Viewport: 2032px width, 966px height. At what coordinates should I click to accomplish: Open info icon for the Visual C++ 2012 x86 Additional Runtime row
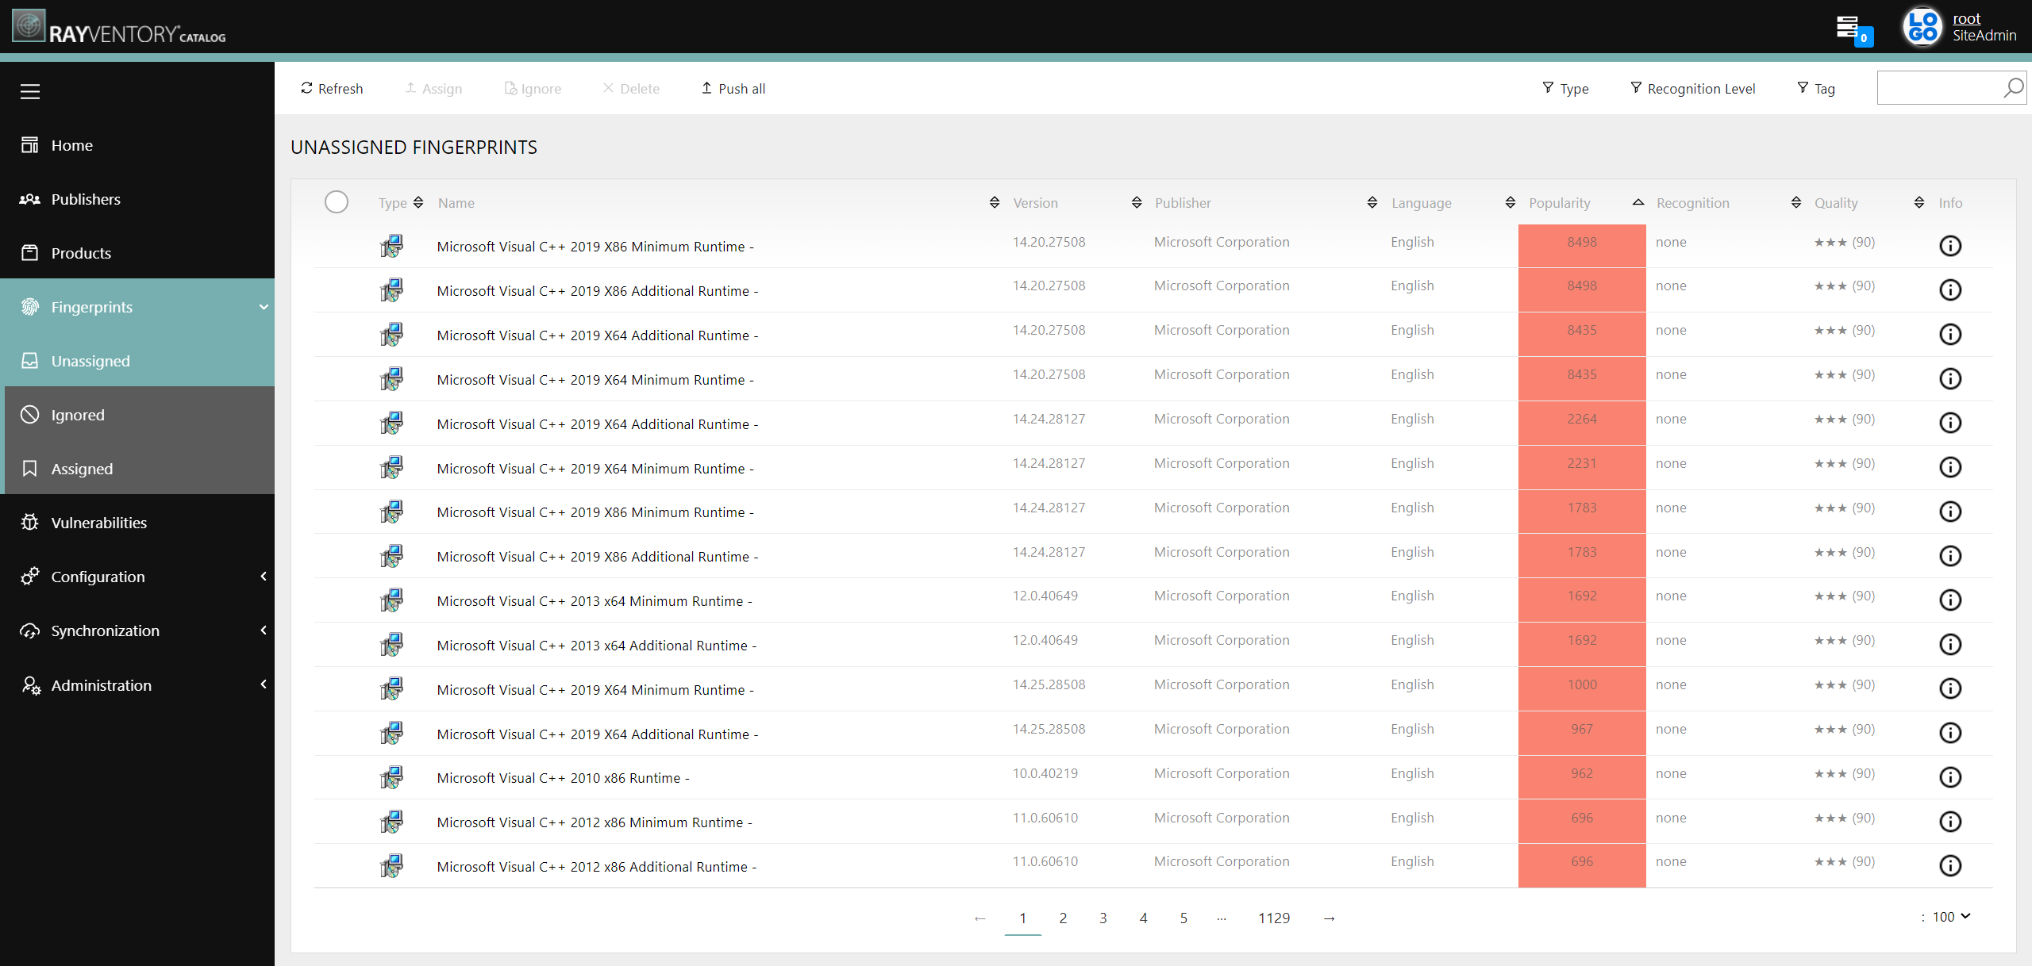[x=1949, y=865]
